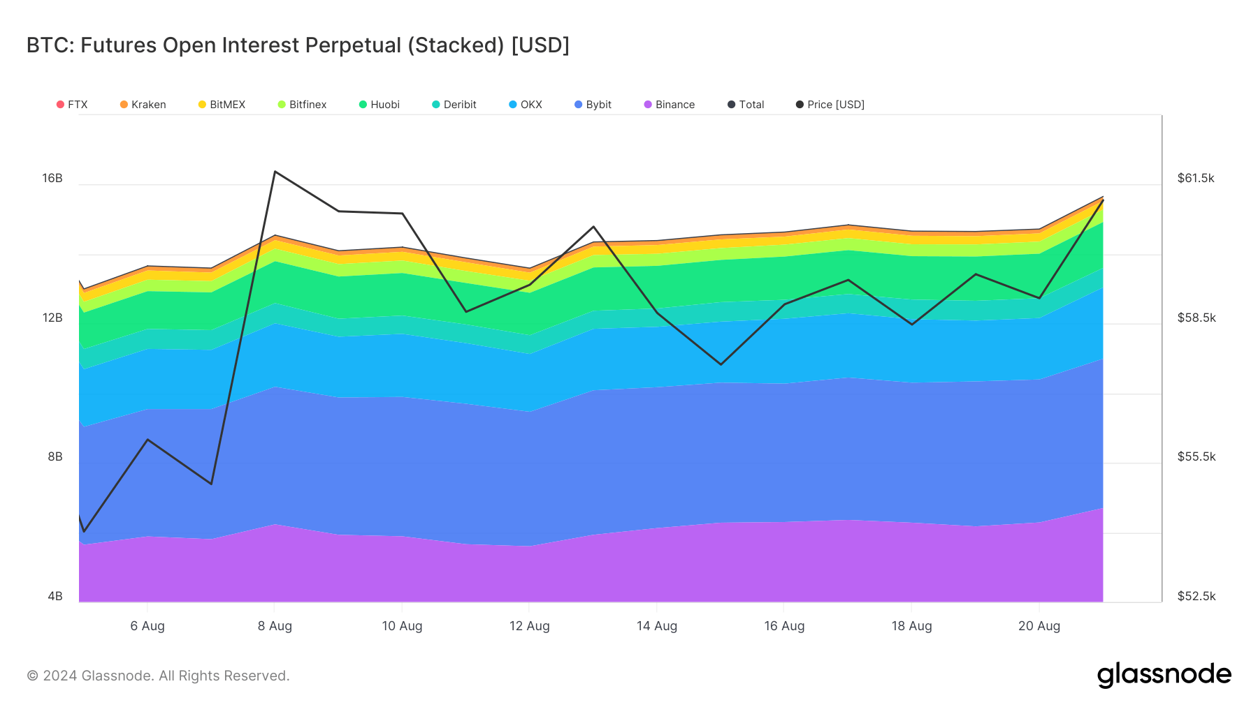Image resolution: width=1258 pixels, height=707 pixels.
Task: Toggle the Total legend series
Action: pos(746,105)
